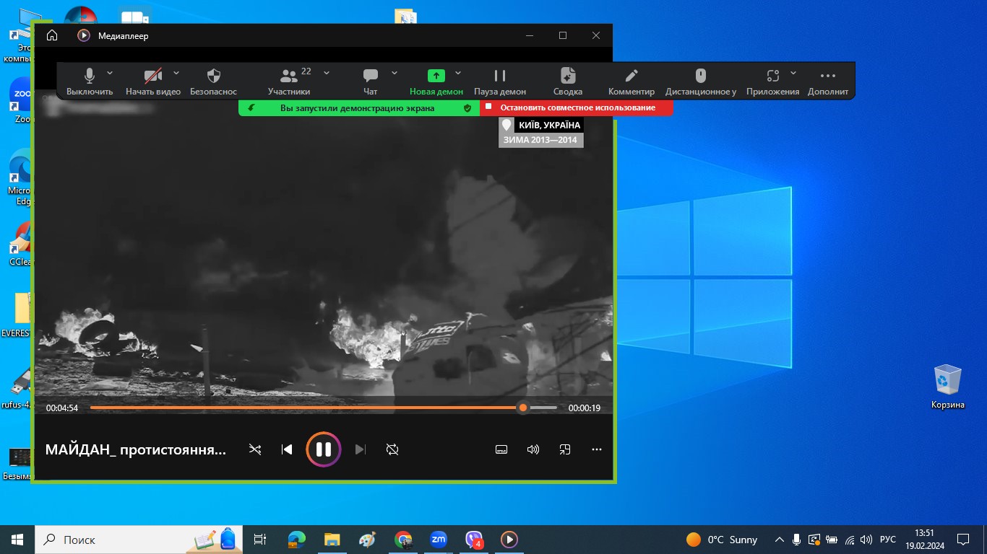The image size is (987, 554).
Task: Open the Security shield icon
Action: (x=213, y=76)
